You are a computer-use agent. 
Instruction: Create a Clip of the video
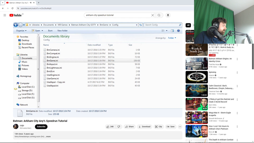point(158,127)
